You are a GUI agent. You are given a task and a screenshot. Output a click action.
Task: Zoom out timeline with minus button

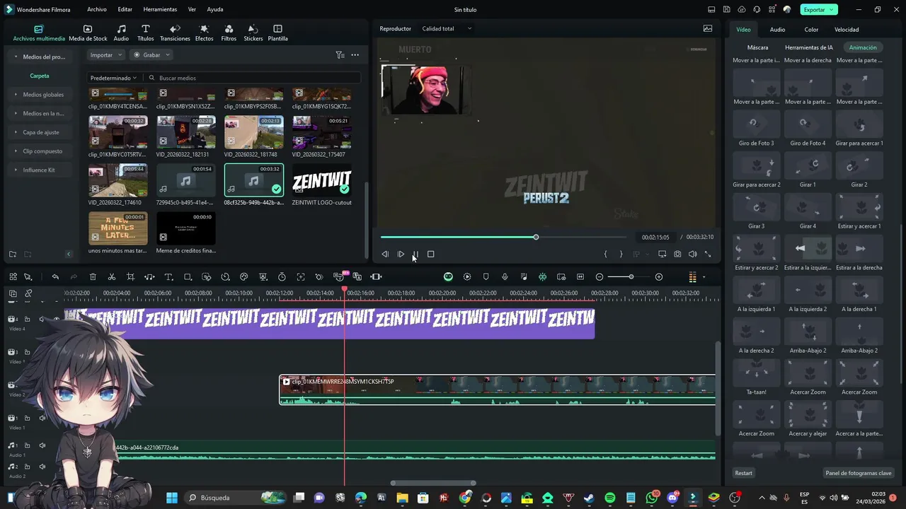pos(600,276)
